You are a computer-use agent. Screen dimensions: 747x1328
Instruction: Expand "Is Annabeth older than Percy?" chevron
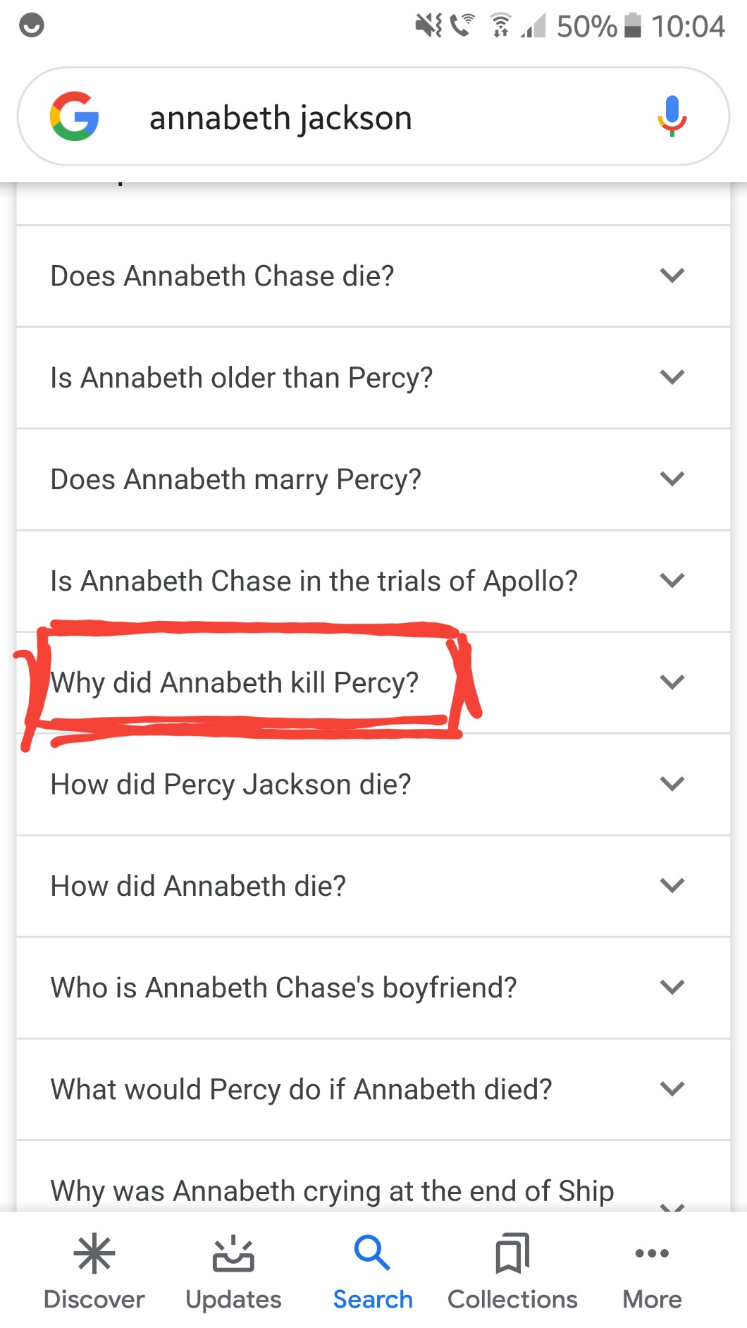click(x=672, y=377)
